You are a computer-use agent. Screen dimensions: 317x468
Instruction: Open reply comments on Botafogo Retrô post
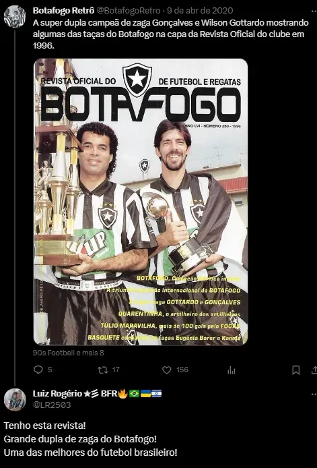pyautogui.click(x=38, y=370)
